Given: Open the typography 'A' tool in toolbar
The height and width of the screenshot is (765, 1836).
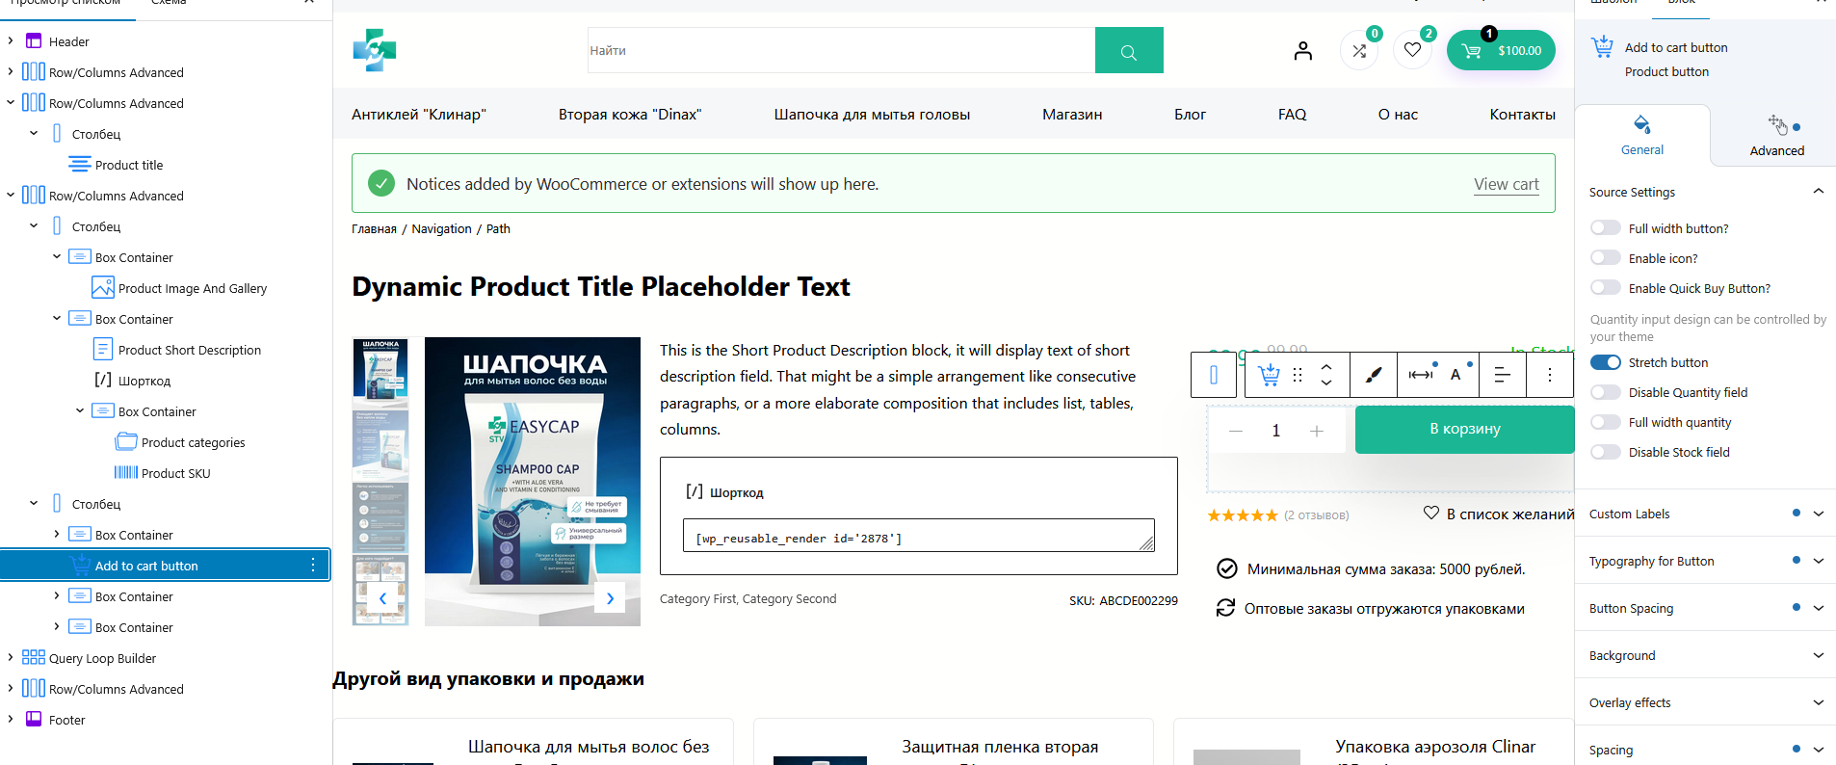Looking at the screenshot, I should click(1456, 375).
